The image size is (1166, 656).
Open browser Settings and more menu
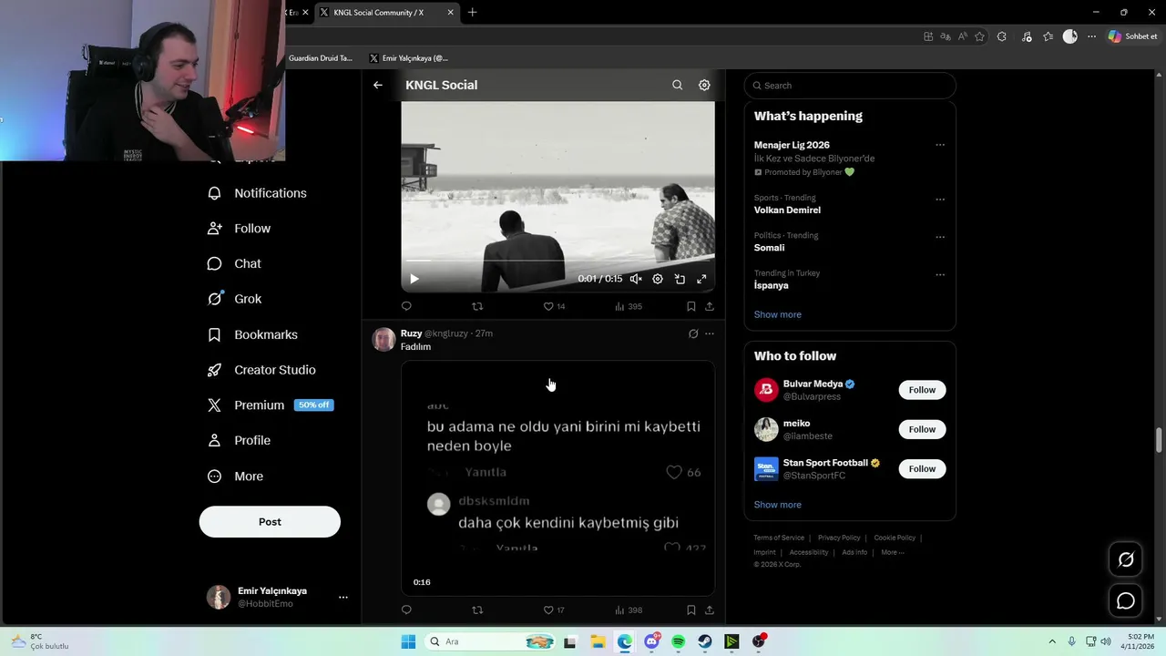1091,36
